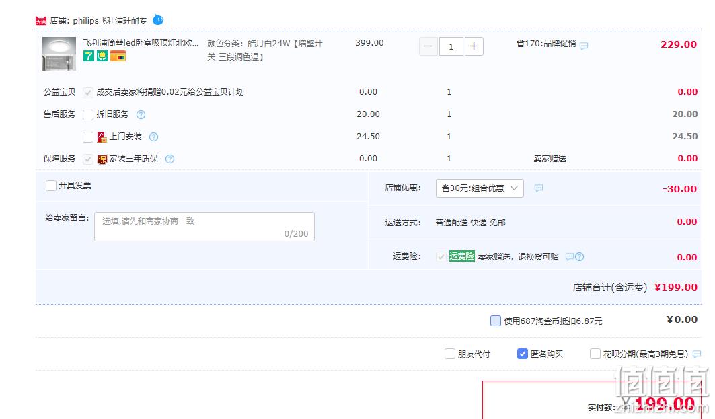Open the comment icon next to 省170:品牌促销
The height and width of the screenshot is (419, 715).
pos(584,46)
